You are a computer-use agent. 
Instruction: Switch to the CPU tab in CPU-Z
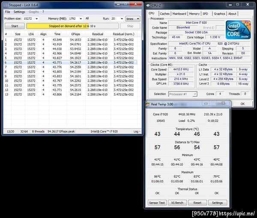click(152, 13)
